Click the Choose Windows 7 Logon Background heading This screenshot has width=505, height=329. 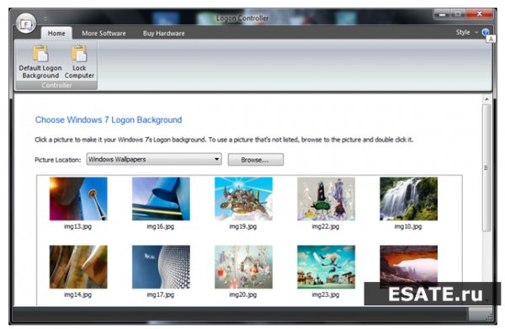(109, 120)
